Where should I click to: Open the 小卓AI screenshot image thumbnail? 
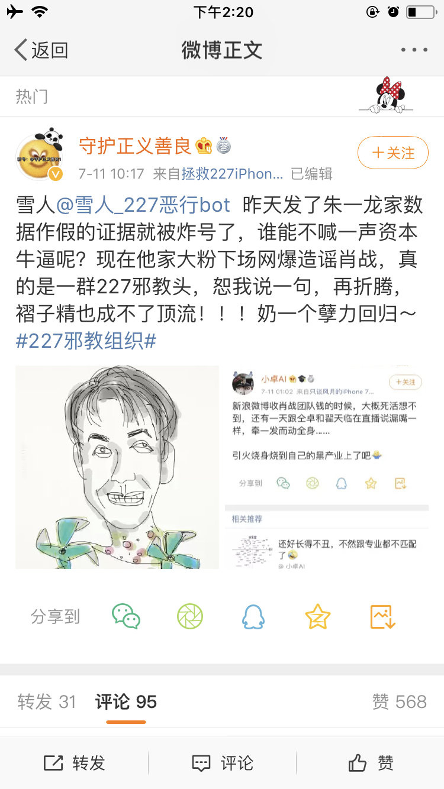[x=327, y=467]
